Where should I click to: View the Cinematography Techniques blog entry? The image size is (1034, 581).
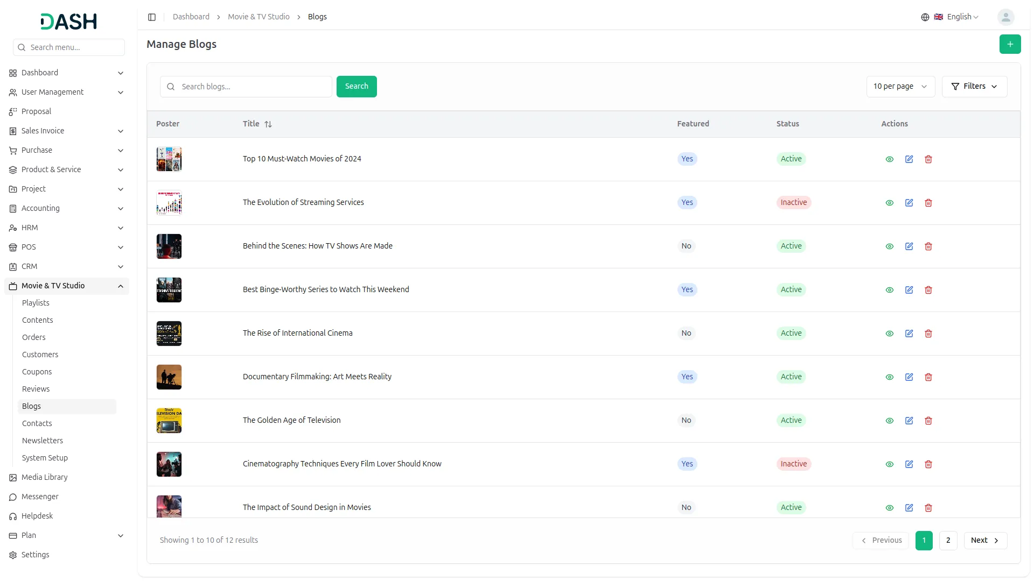click(x=890, y=464)
